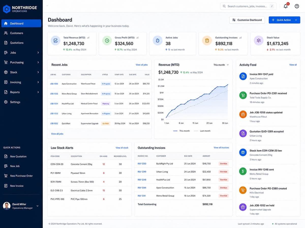Click the Planning status badge for HealthPlus Ltd
This screenshot has height=228, width=305.
pyautogui.click(x=105, y=104)
